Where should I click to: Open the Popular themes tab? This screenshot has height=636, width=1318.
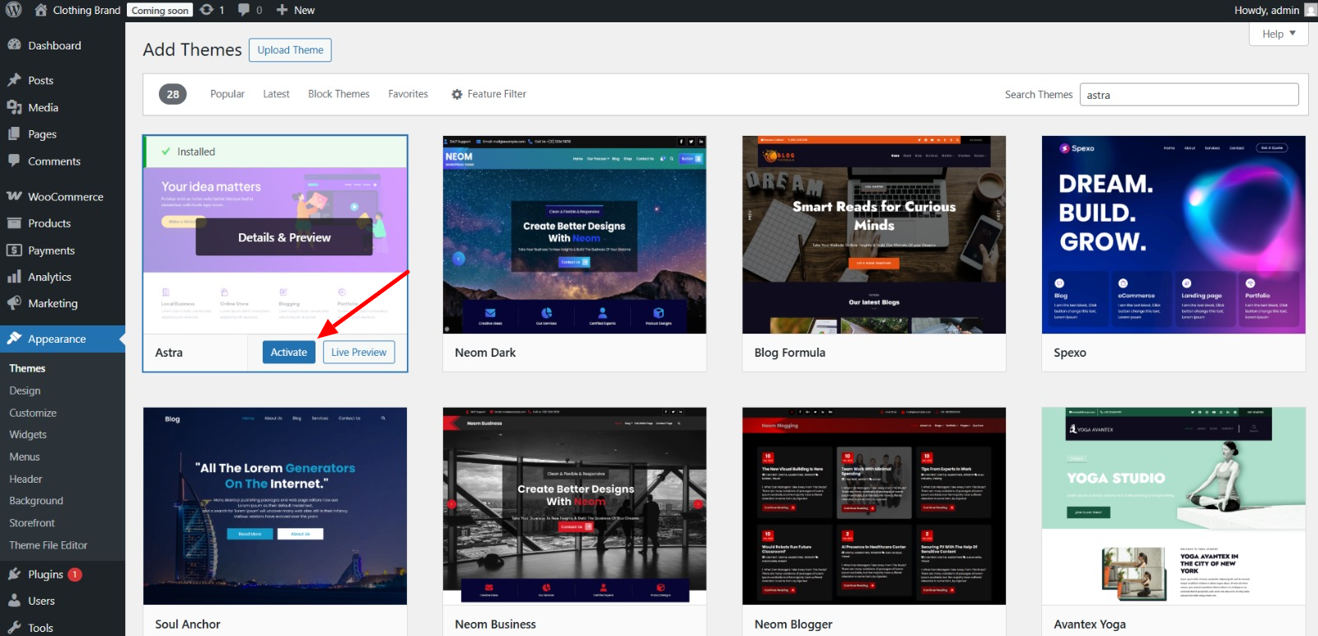point(227,94)
